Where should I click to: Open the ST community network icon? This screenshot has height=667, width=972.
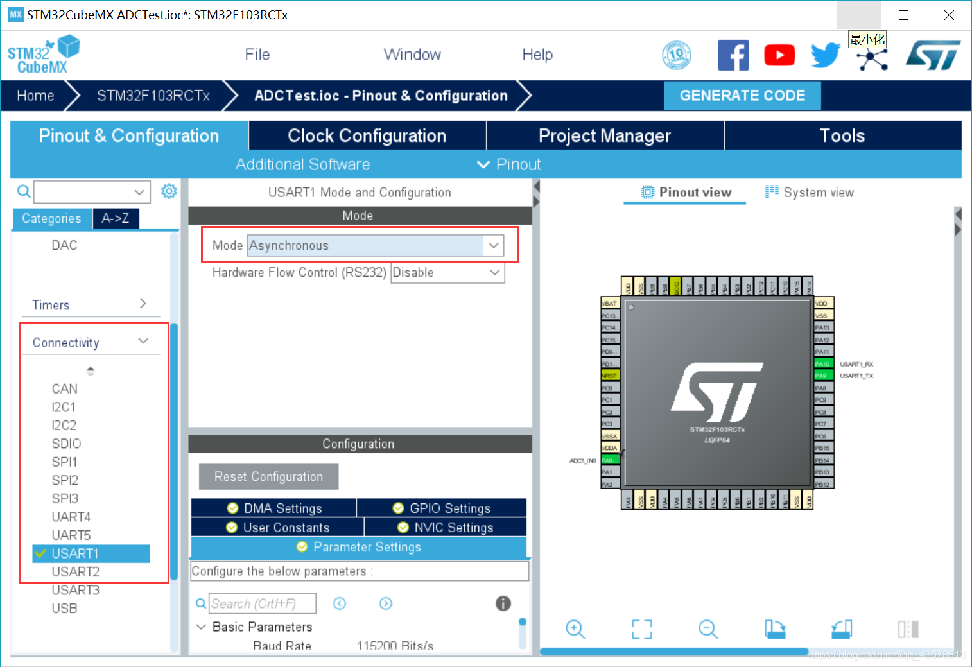[872, 59]
